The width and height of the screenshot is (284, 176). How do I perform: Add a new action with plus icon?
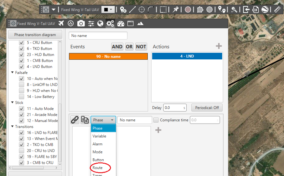tap(219, 46)
